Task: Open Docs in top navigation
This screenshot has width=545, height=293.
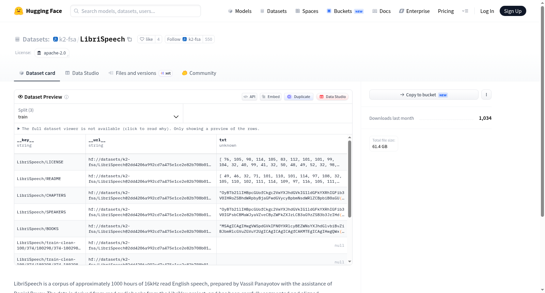Action: [x=381, y=11]
